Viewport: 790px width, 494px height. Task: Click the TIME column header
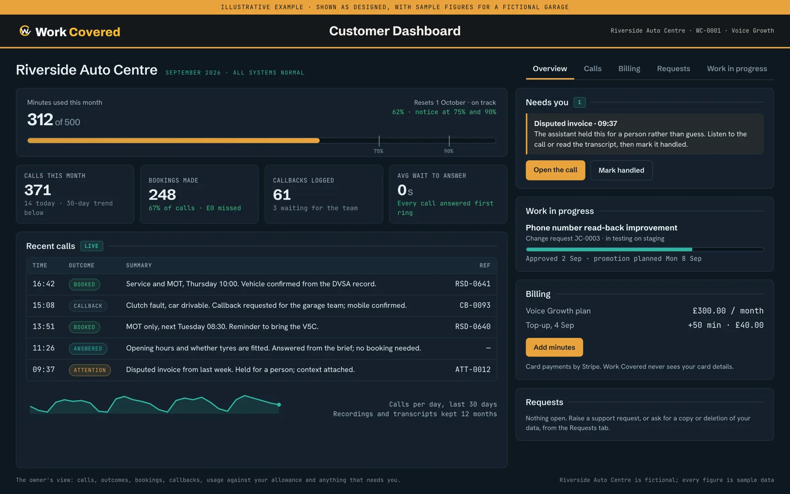(40, 265)
